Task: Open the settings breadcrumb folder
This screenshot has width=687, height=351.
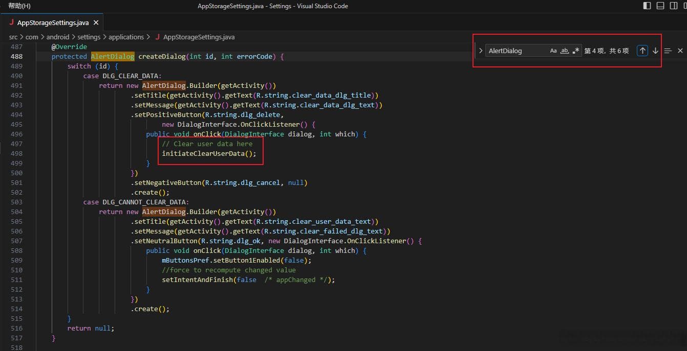Action: (89, 37)
